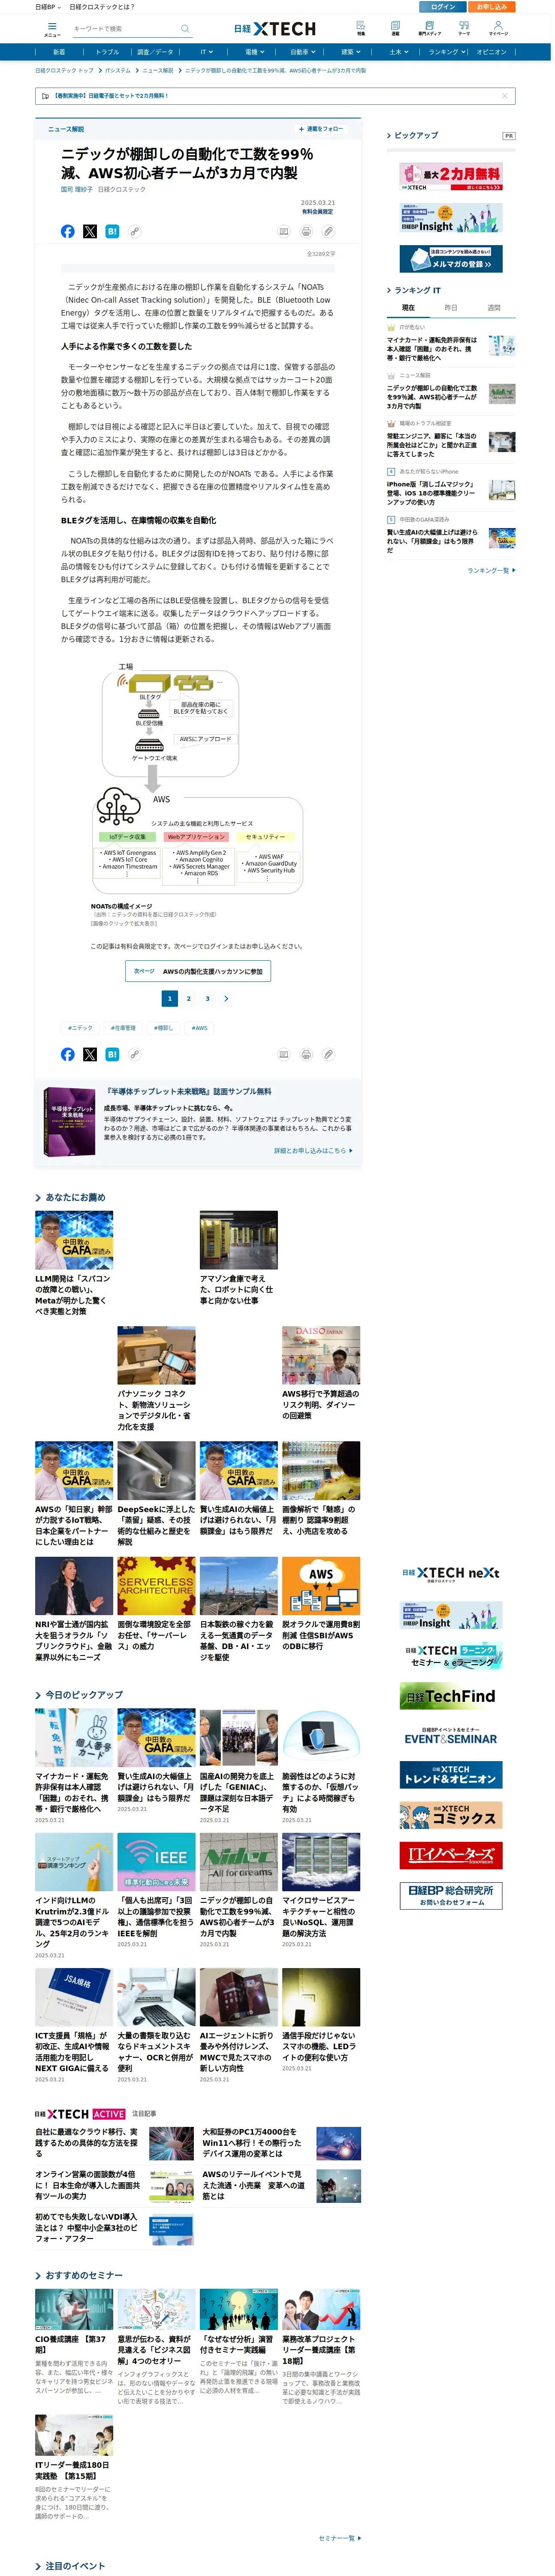
Task: Open author 国司 理紗子 link
Action: [x=77, y=189]
